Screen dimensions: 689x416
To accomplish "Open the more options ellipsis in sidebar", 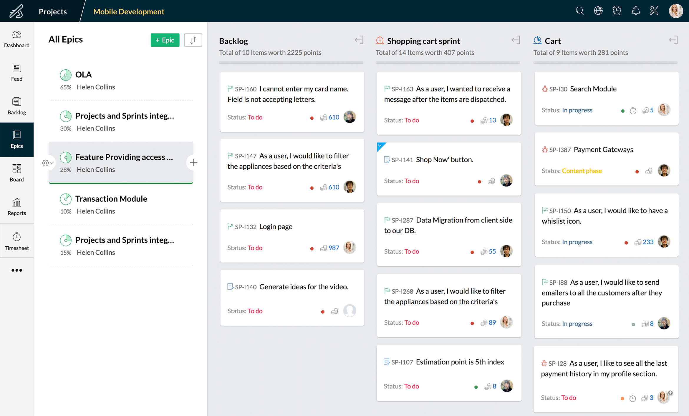I will click(17, 270).
